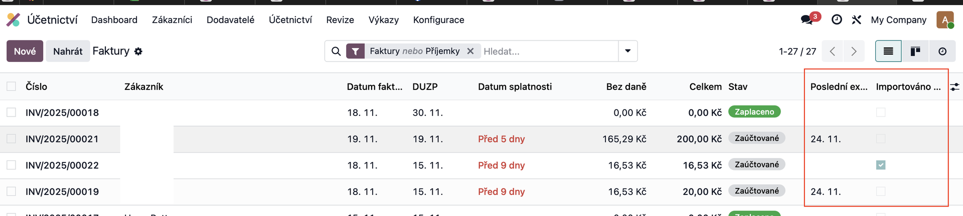Open the optional columns adjuster icon
This screenshot has height=216, width=963.
tap(955, 86)
